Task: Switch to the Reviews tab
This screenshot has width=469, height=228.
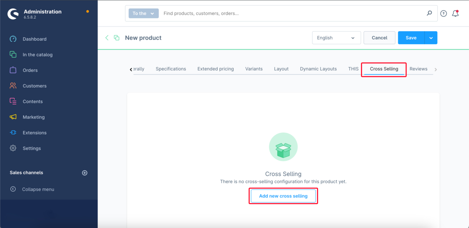Action: point(419,69)
